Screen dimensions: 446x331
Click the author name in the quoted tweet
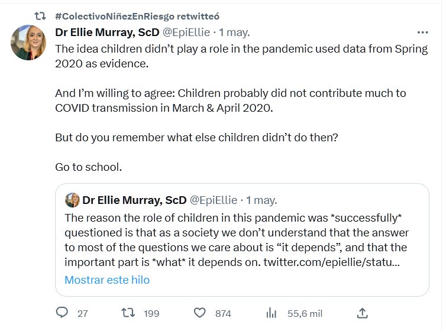pyautogui.click(x=134, y=200)
